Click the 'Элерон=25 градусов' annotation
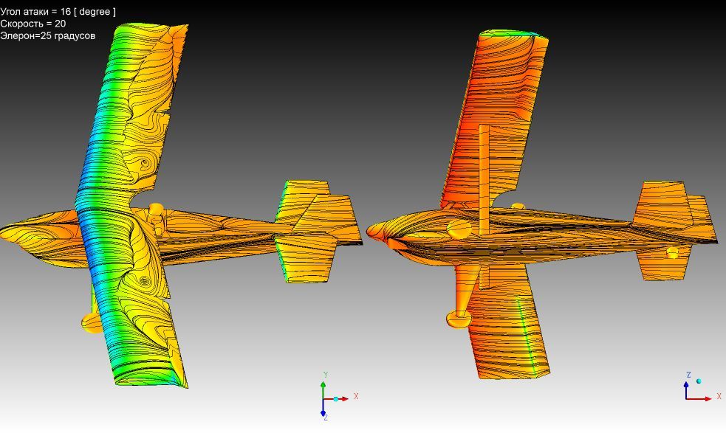Screen dimensions: 726x433 coord(48,35)
